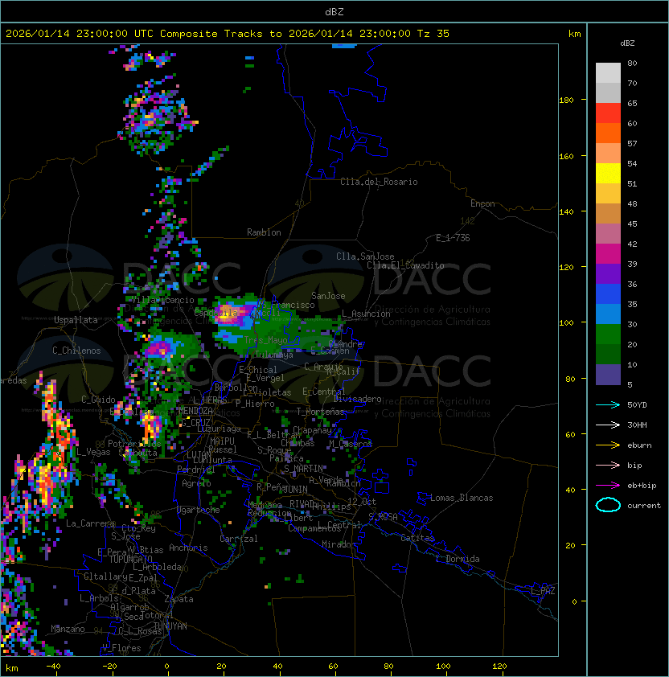
Task: Click the Carrizal map label
Action: (x=238, y=539)
